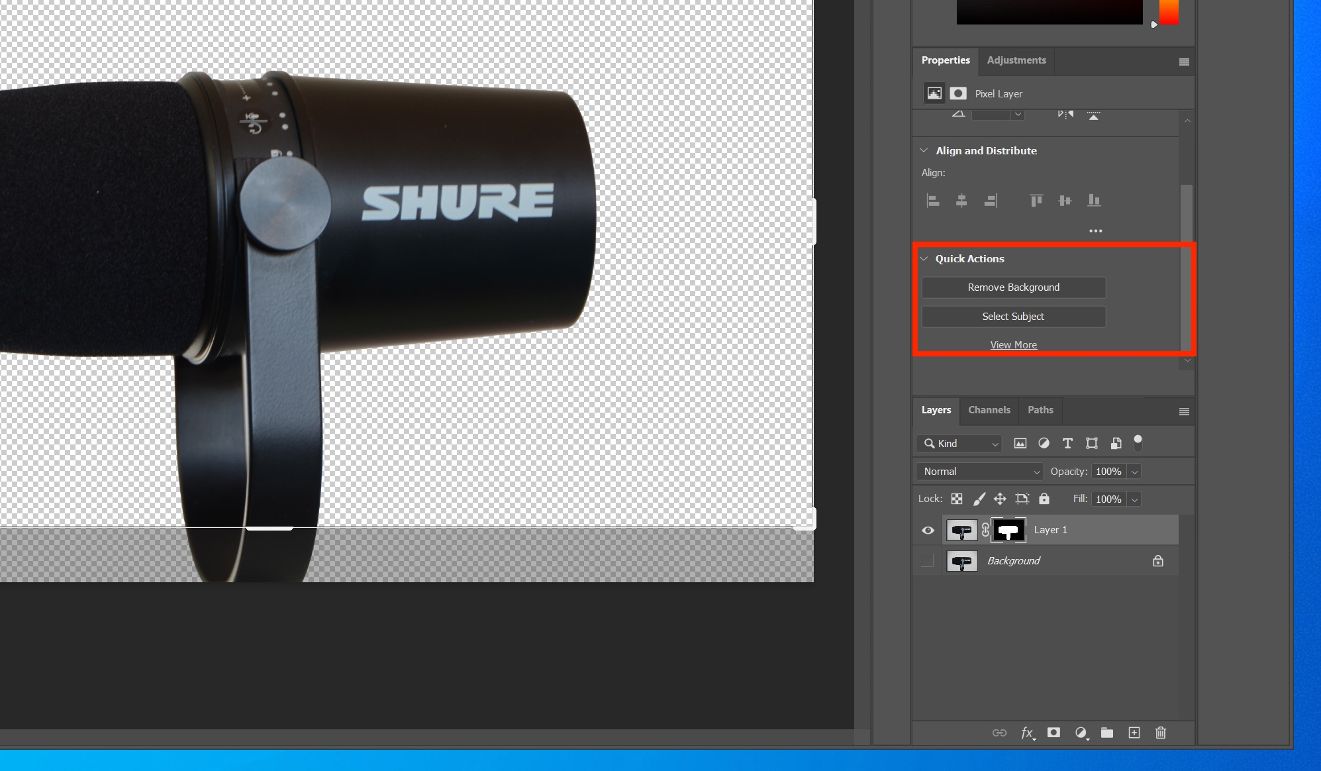
Task: Toggle lock image pixels brush icon
Action: [979, 499]
